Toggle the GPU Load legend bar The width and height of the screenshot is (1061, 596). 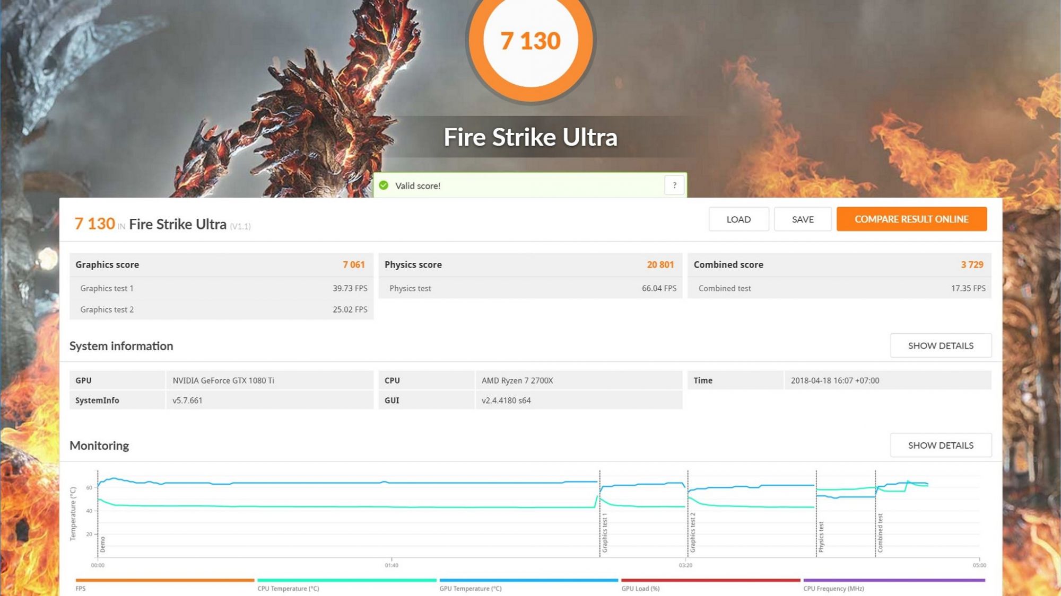711,581
